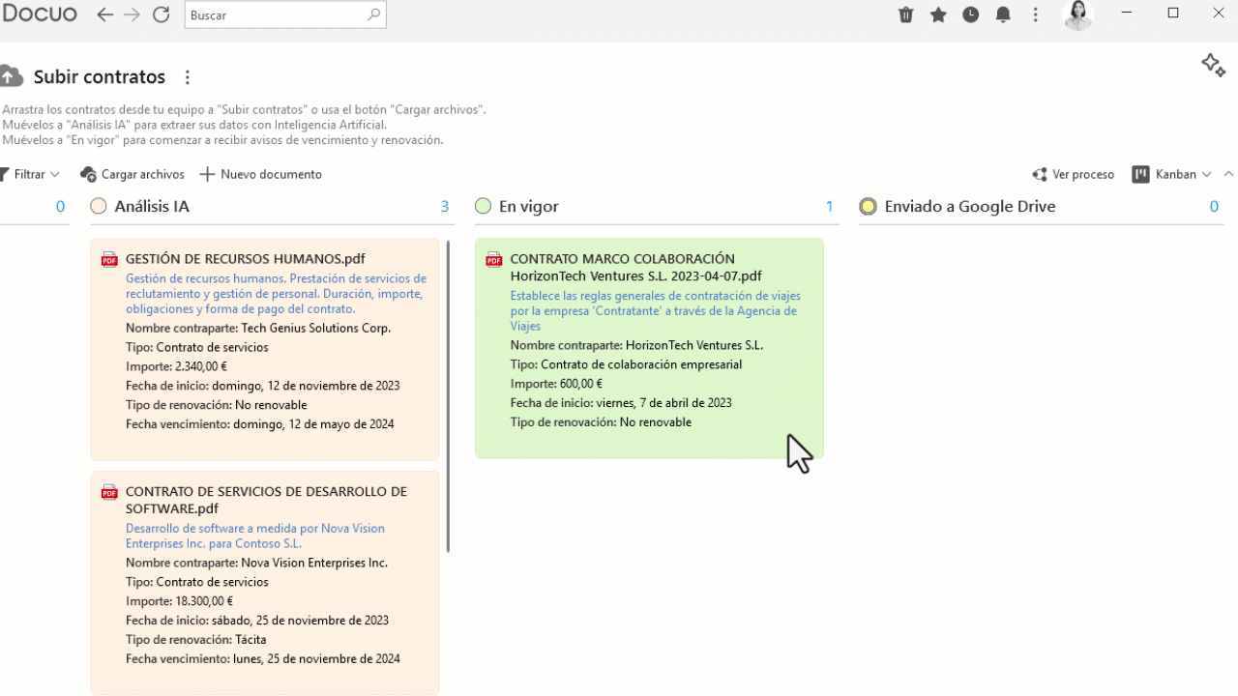The height and width of the screenshot is (696, 1238).
Task: Mark as favorite with the star icon
Action: [x=938, y=14]
